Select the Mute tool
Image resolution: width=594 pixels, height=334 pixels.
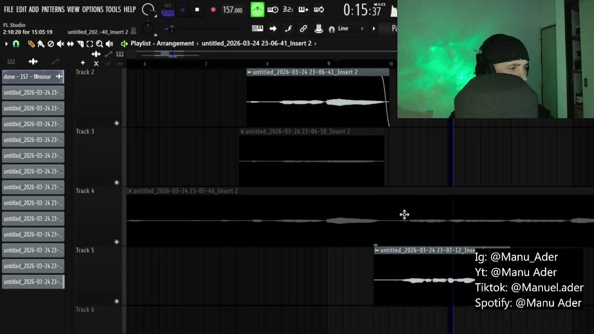tap(60, 44)
